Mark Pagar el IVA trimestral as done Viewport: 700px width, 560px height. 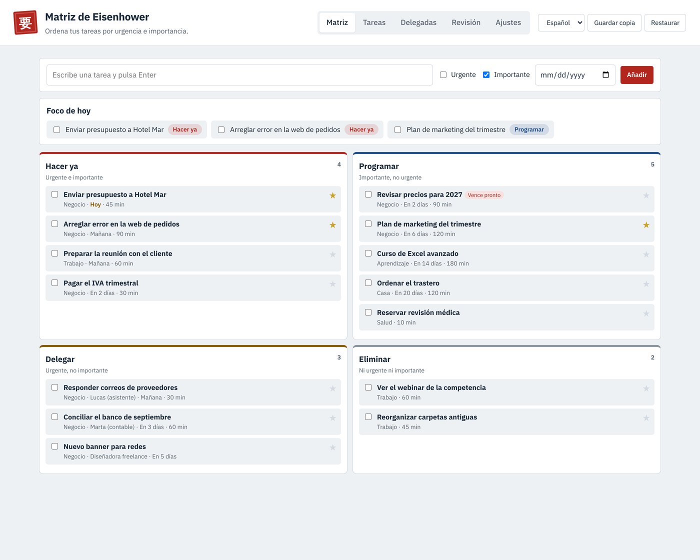[54, 283]
